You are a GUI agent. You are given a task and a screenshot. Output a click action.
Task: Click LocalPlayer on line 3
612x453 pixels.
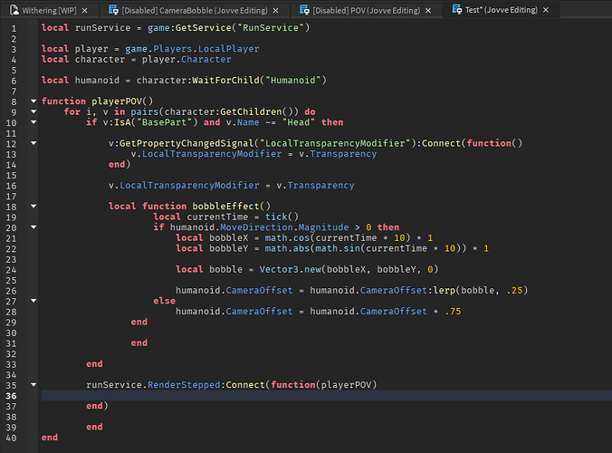228,49
